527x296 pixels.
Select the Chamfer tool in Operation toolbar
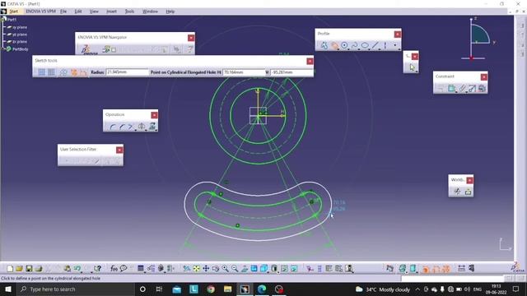point(122,127)
